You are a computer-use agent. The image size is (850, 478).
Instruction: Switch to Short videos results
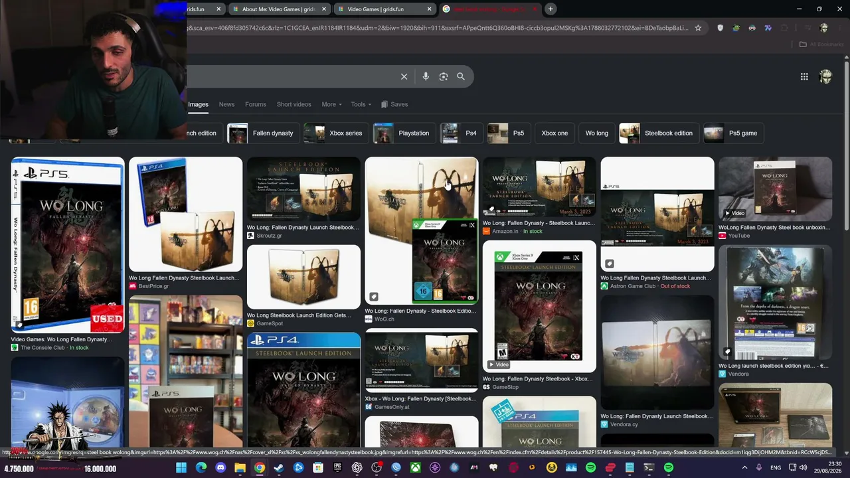[x=294, y=104]
